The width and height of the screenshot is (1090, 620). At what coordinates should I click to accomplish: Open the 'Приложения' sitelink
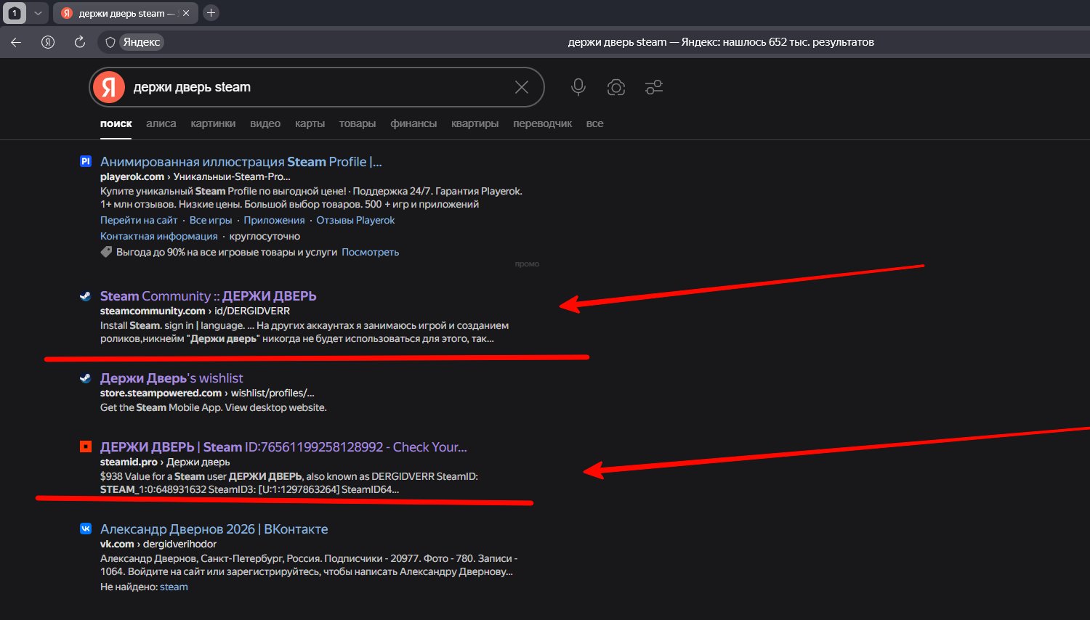tap(274, 220)
